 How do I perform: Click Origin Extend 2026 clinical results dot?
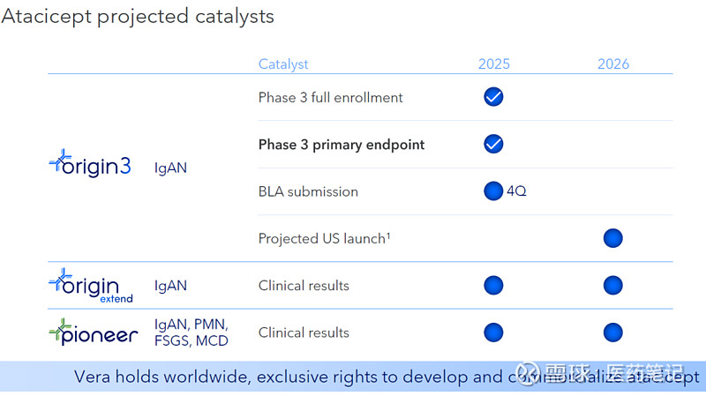point(612,286)
